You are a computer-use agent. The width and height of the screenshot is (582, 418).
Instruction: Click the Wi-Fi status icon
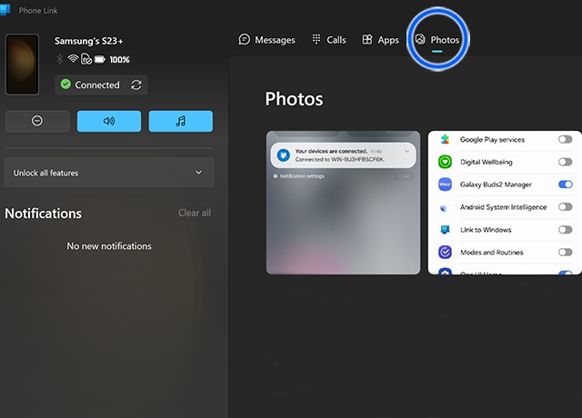(x=73, y=58)
